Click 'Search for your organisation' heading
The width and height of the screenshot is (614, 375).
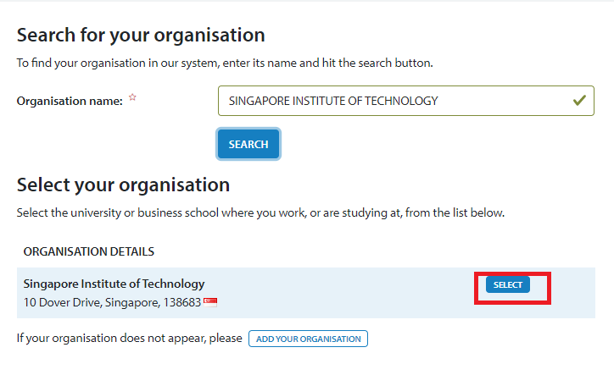pos(141,36)
